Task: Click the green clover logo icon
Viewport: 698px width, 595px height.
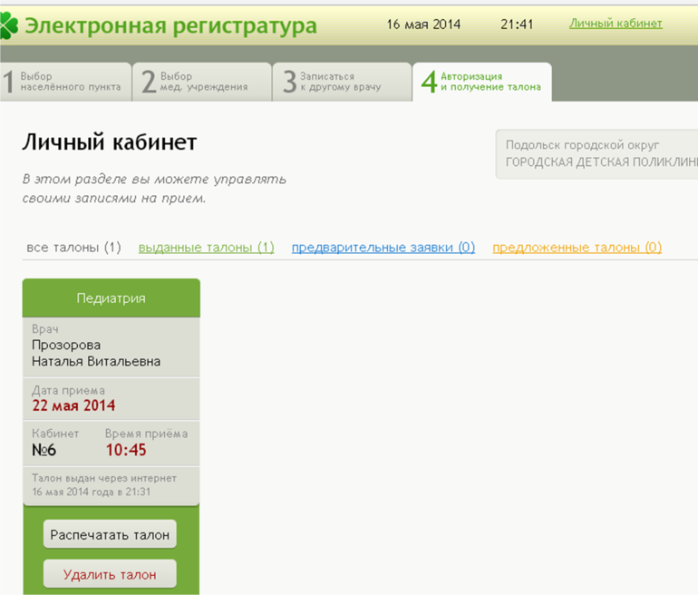Action: tap(8, 25)
